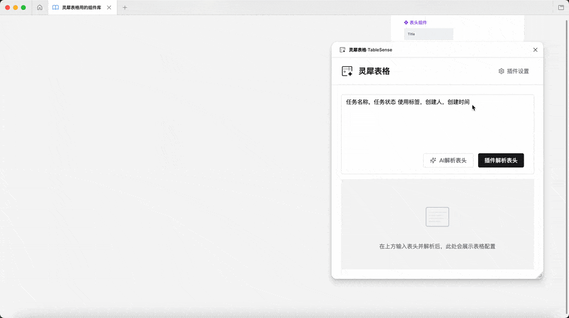Screen dimensions: 569x318
Task: Select the 表头组件 component label on canvas
Action: click(x=416, y=23)
